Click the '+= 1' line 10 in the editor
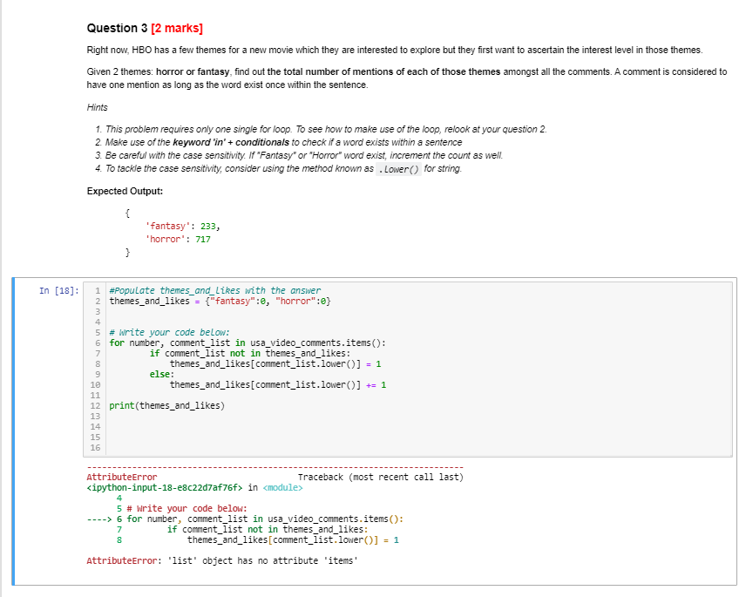746x597 pixels. pyautogui.click(x=278, y=385)
